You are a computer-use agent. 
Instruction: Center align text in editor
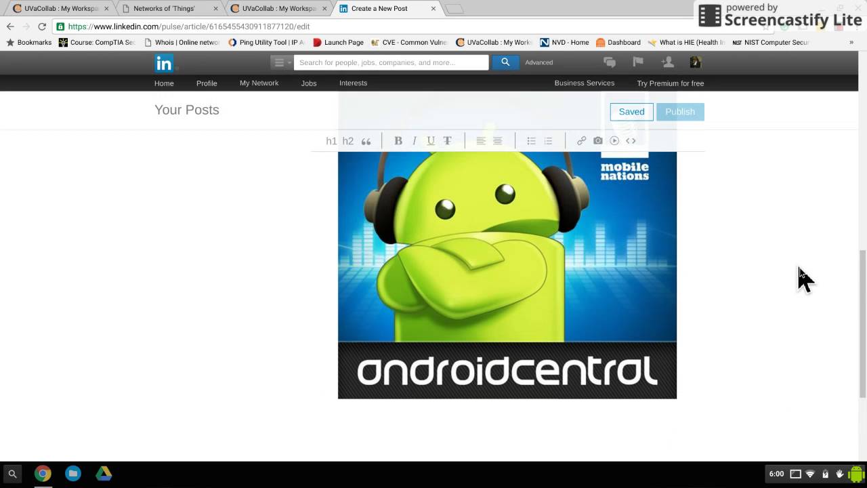498,141
